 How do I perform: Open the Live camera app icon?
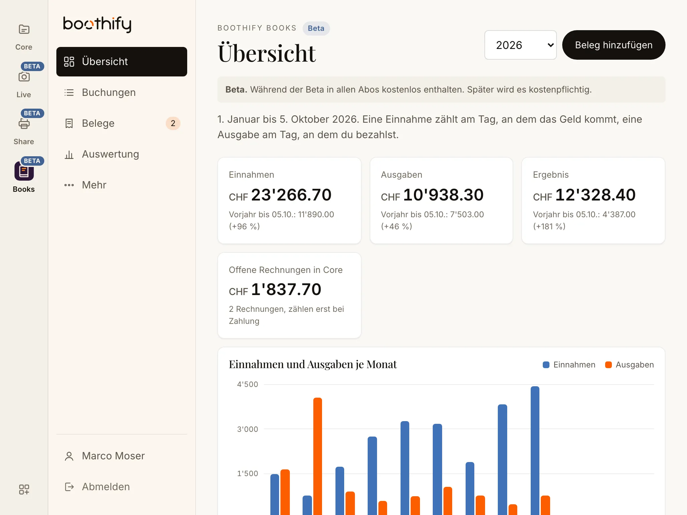[24, 77]
